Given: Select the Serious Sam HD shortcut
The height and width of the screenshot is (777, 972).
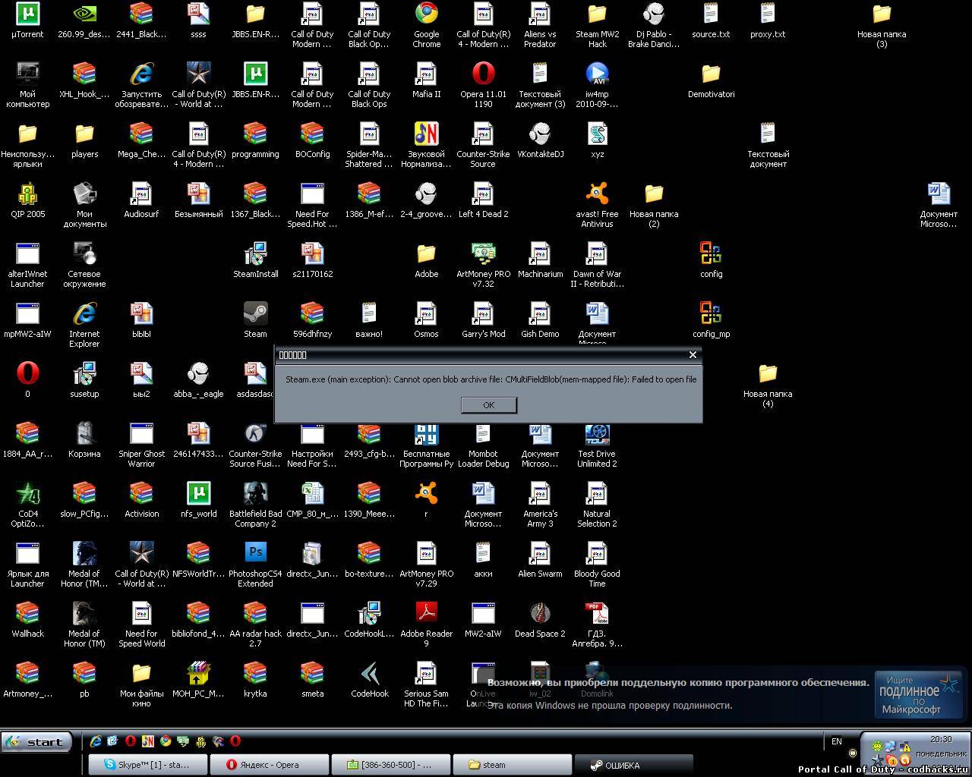Looking at the screenshot, I should 426,684.
